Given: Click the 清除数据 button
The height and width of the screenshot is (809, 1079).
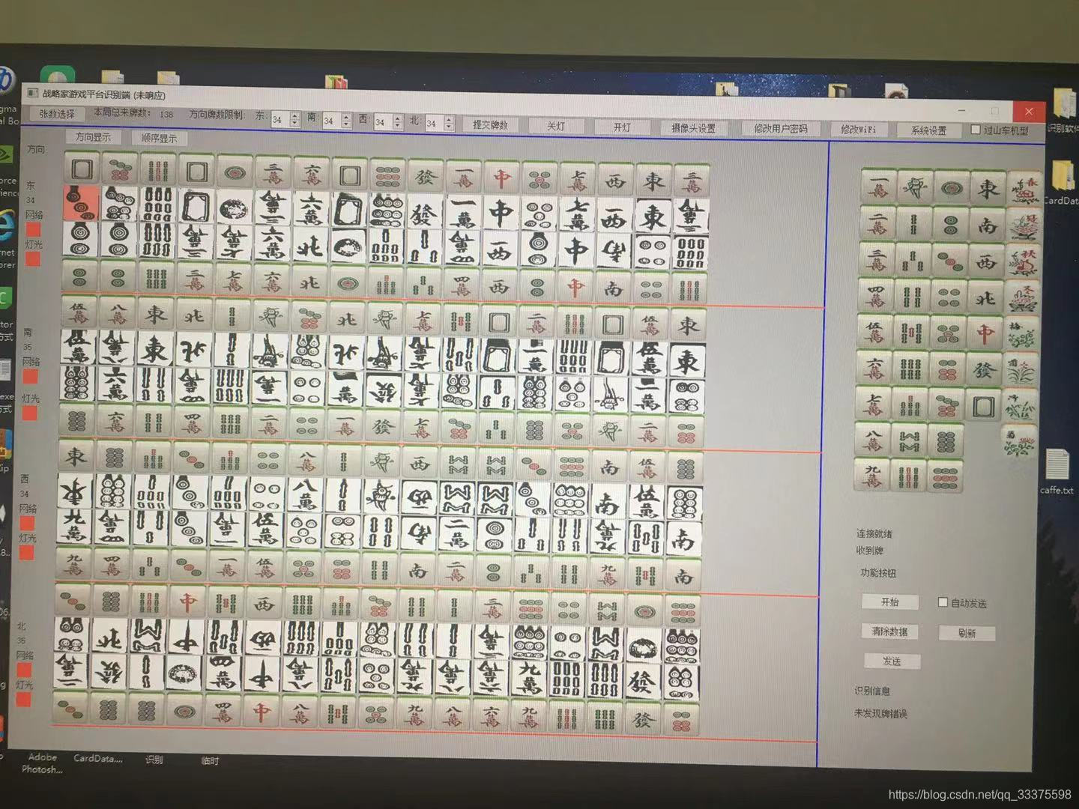Looking at the screenshot, I should [x=889, y=631].
